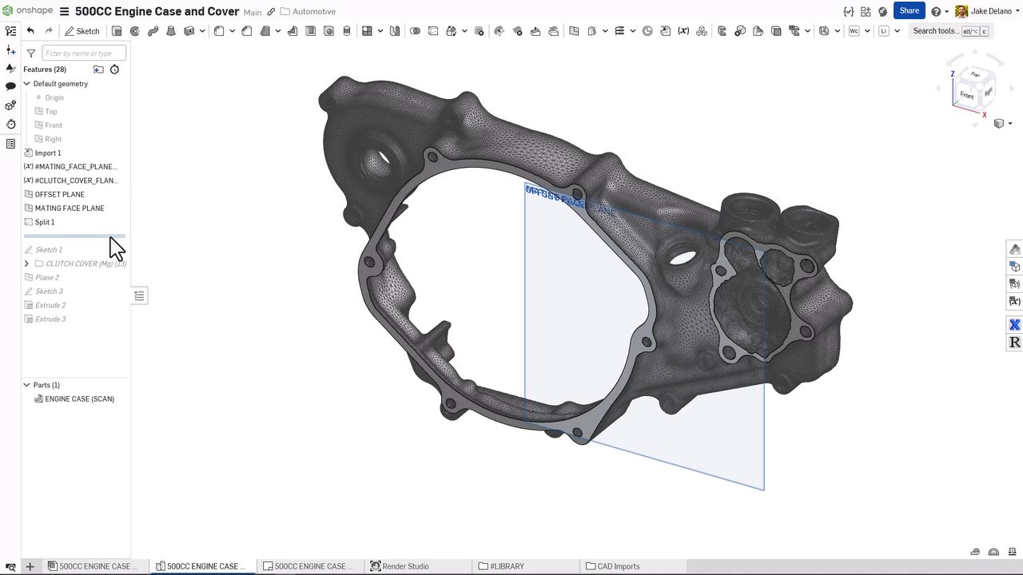The height and width of the screenshot is (575, 1023).
Task: Open the Help menu
Action: point(935,11)
